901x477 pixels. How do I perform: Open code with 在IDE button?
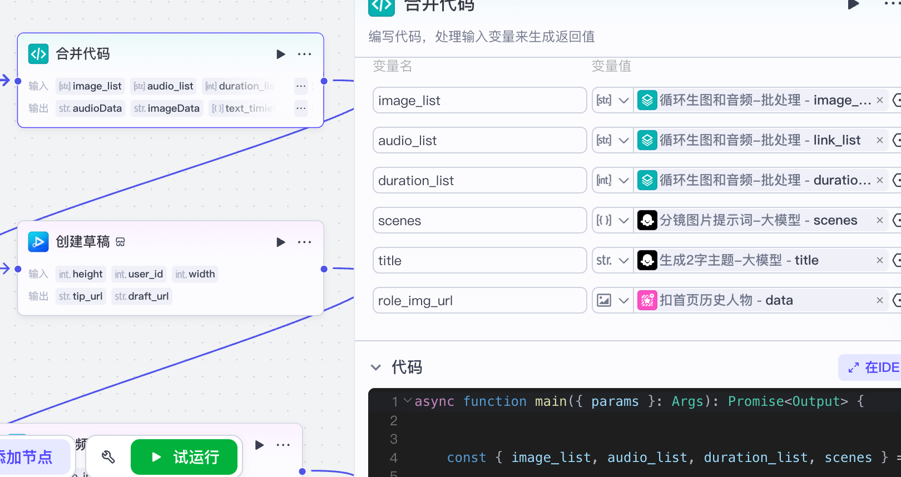pos(872,367)
